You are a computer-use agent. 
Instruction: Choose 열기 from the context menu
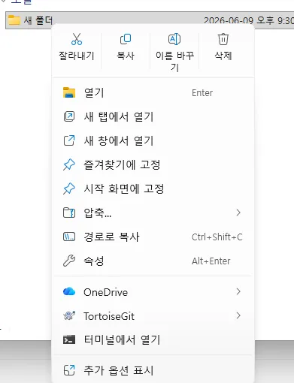pos(153,92)
